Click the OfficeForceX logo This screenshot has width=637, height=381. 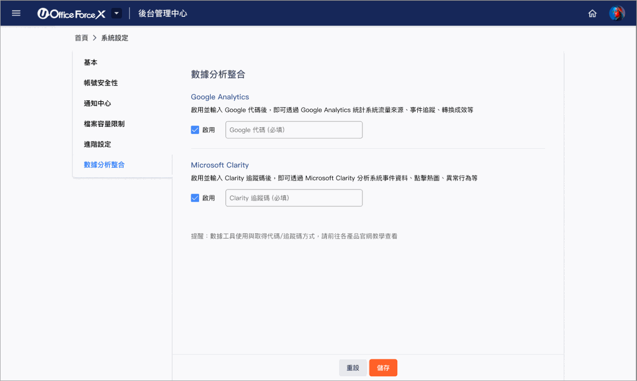(71, 14)
